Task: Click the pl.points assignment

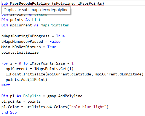Action: 21,102
